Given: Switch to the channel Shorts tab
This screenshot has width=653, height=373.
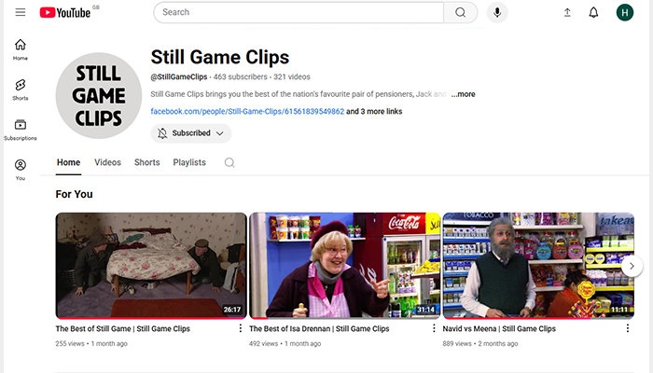Looking at the screenshot, I should 147,162.
